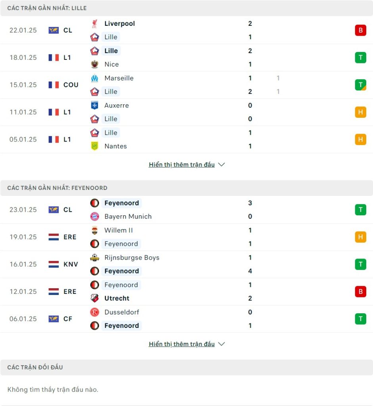Click the red B badge for Liverpool match
The height and width of the screenshot is (406, 373).
point(360,30)
